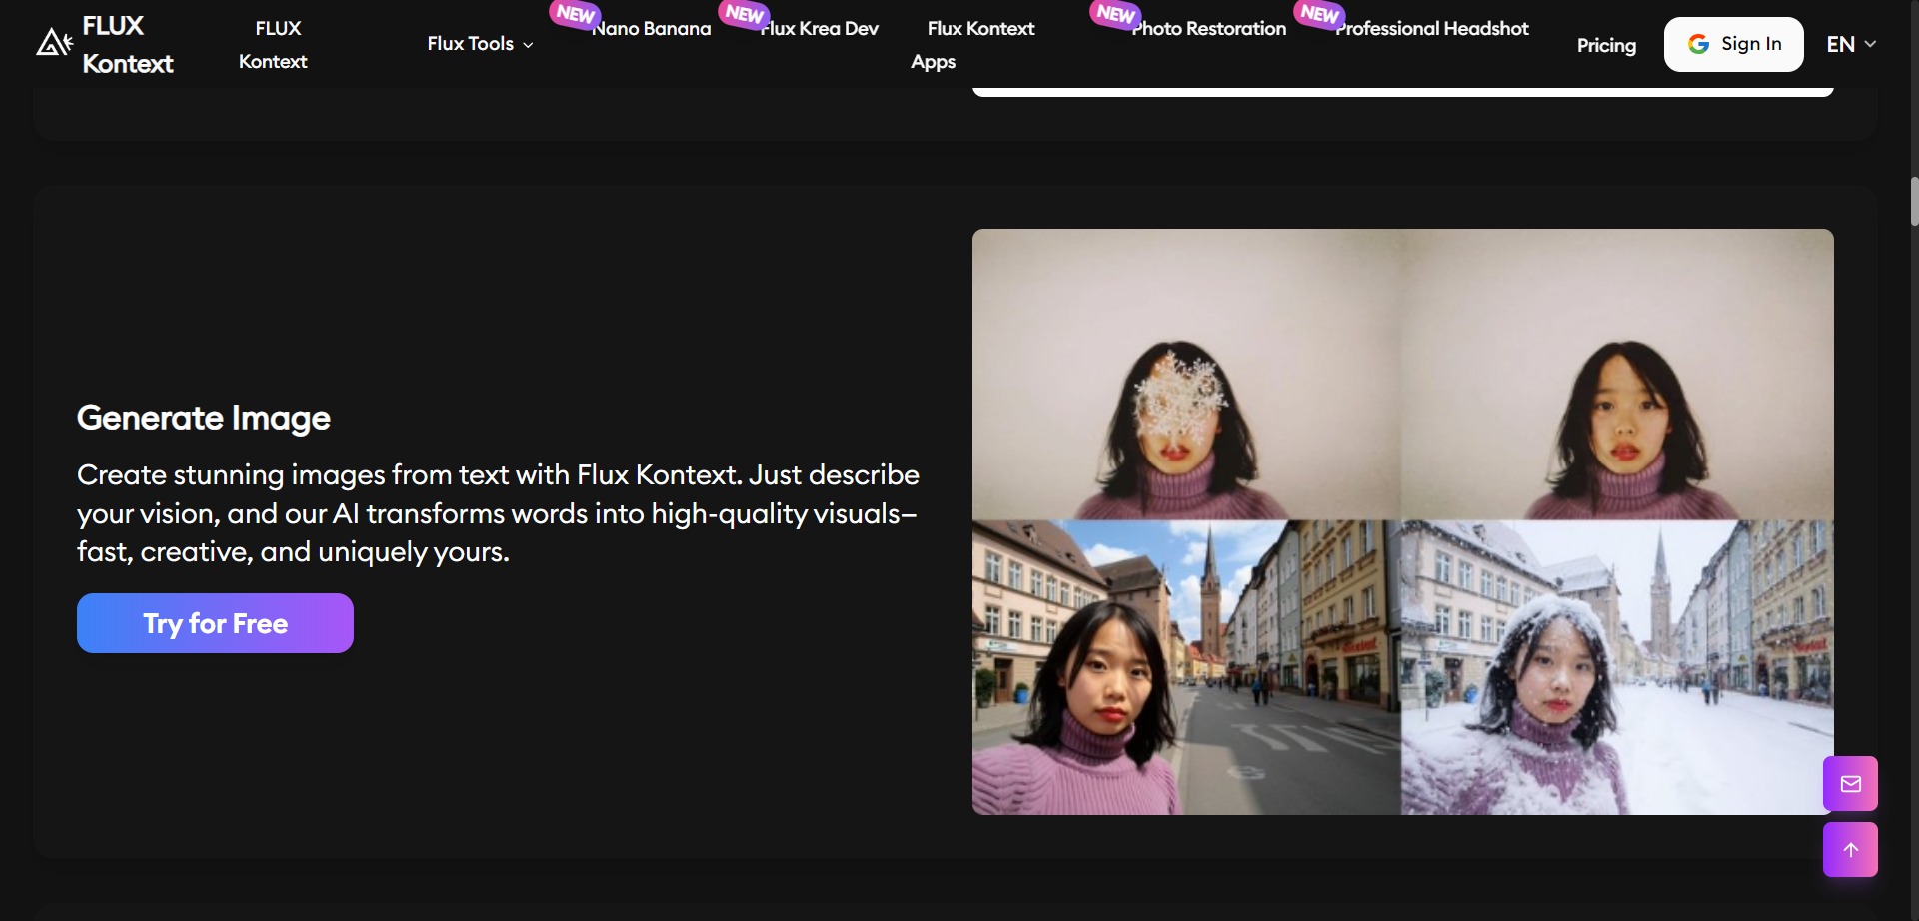Open Flux Krea Dev page
The height and width of the screenshot is (921, 1919).
[x=820, y=29]
